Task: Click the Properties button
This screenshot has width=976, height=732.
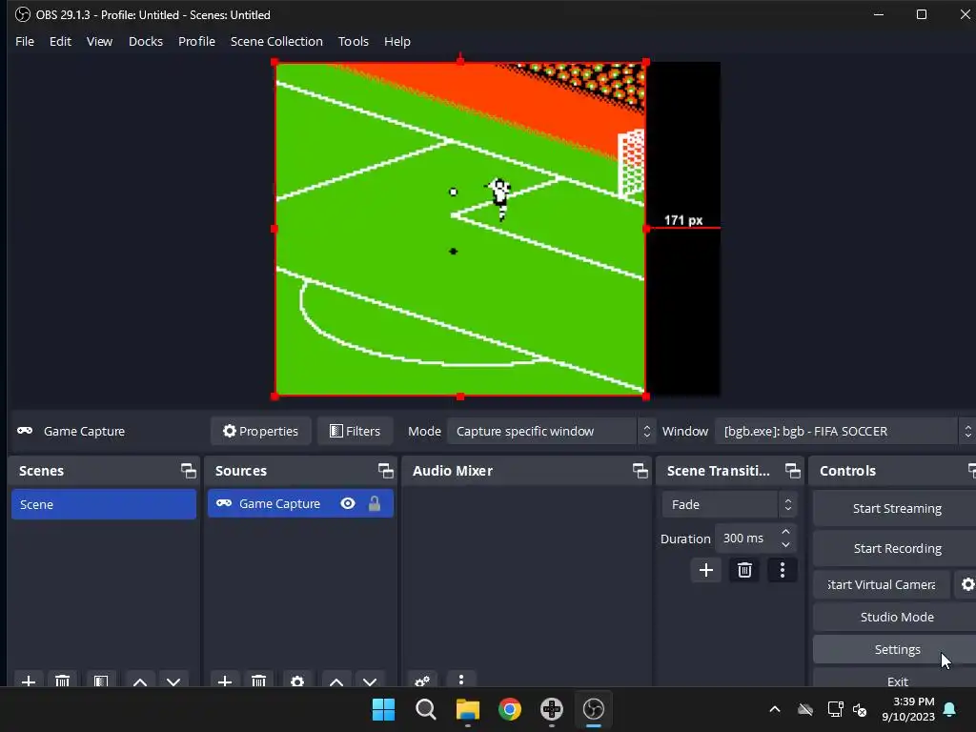Action: coord(261,432)
